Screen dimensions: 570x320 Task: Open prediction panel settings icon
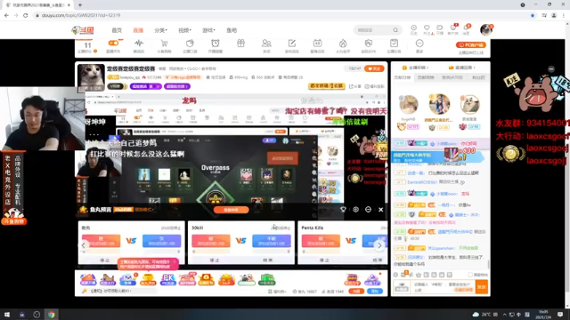click(355, 210)
